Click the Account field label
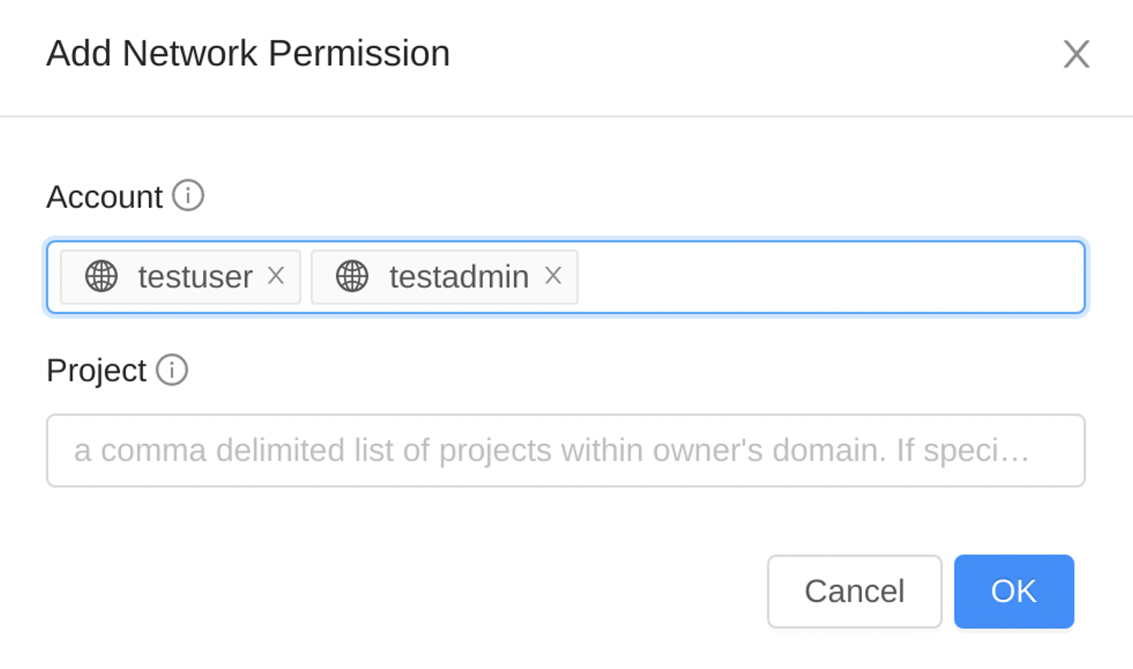1133x669 pixels. coord(104,197)
